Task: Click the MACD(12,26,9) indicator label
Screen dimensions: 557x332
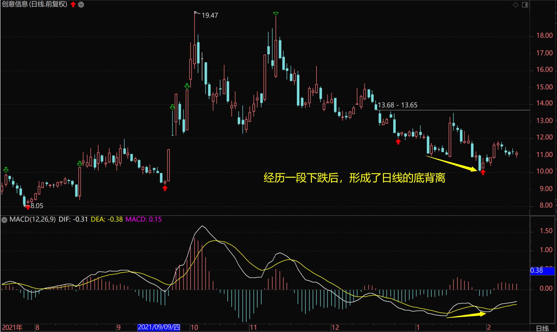Action: coord(32,219)
